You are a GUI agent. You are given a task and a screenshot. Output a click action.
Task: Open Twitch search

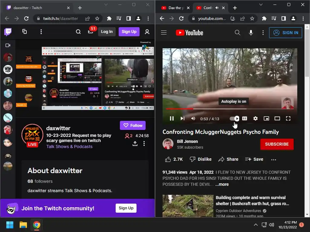[x=78, y=32]
